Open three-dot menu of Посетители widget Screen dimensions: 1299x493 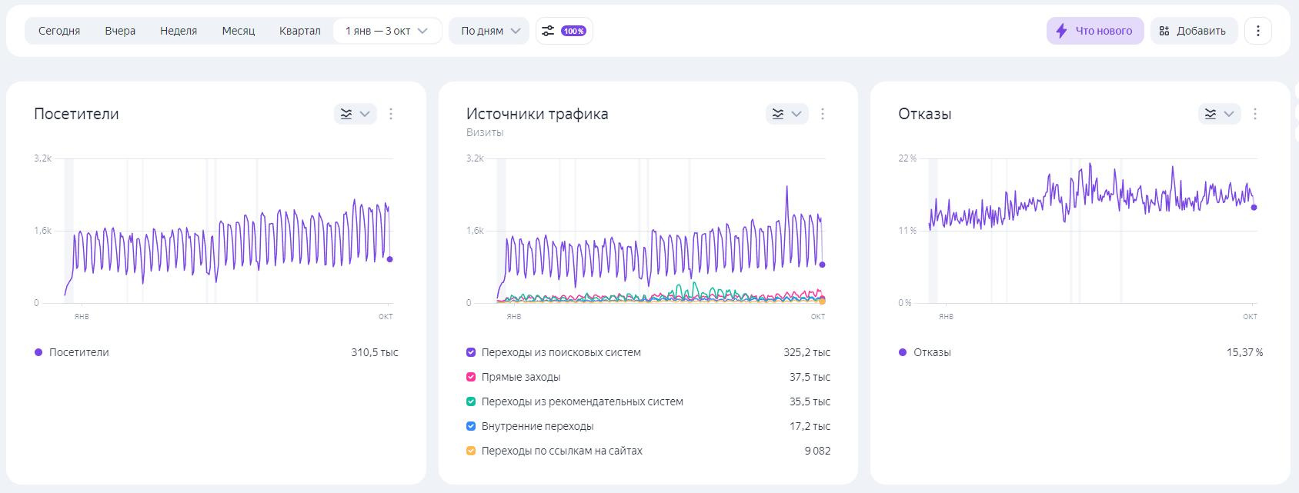tap(391, 114)
